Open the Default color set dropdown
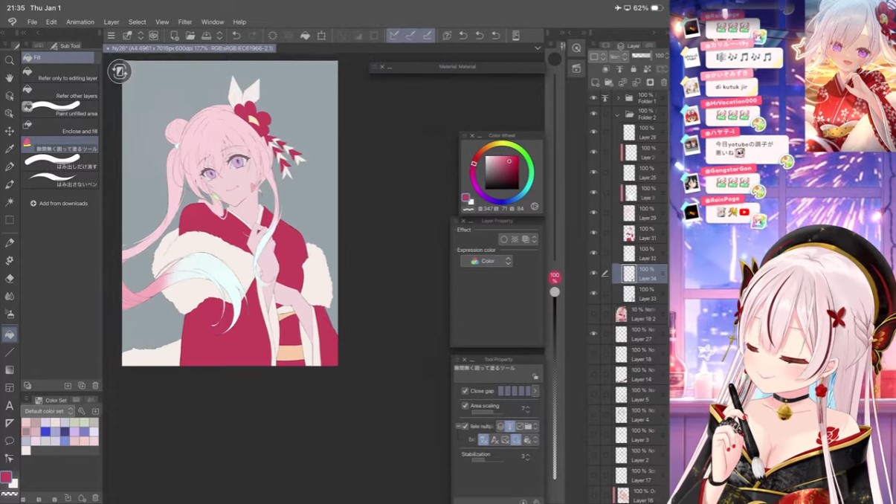Viewport: 896px width, 504px height. (49, 411)
